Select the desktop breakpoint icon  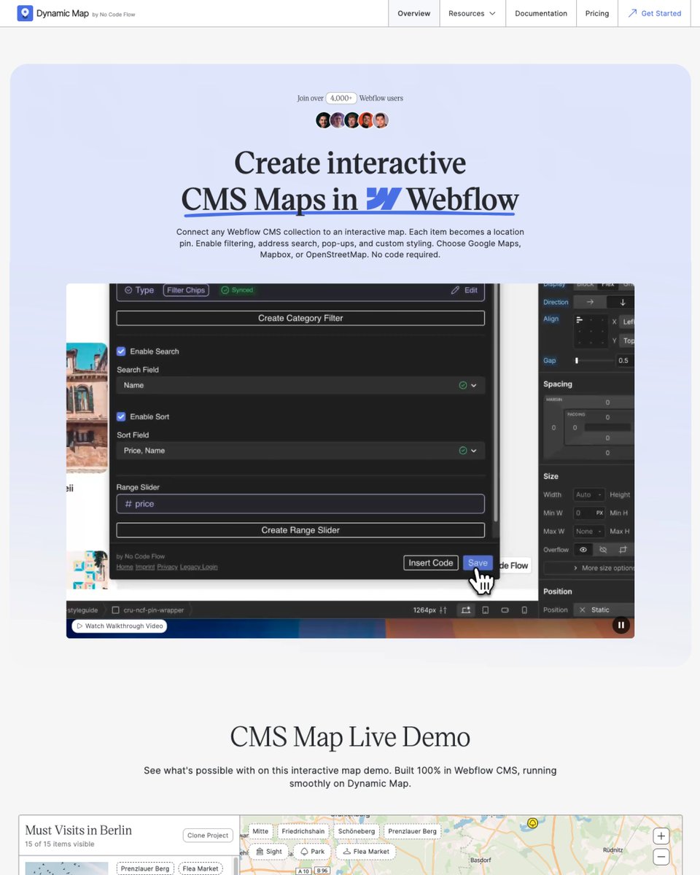click(465, 610)
